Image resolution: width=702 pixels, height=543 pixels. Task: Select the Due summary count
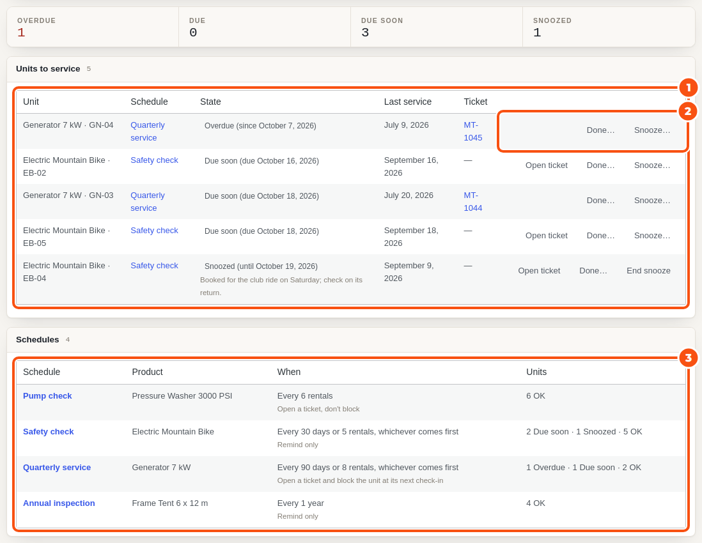(193, 32)
